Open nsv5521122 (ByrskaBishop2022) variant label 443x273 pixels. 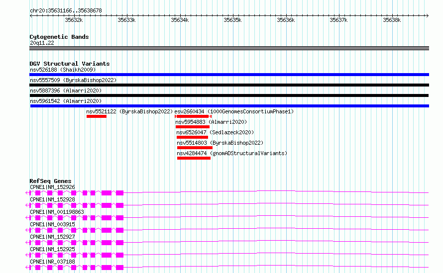coord(129,111)
